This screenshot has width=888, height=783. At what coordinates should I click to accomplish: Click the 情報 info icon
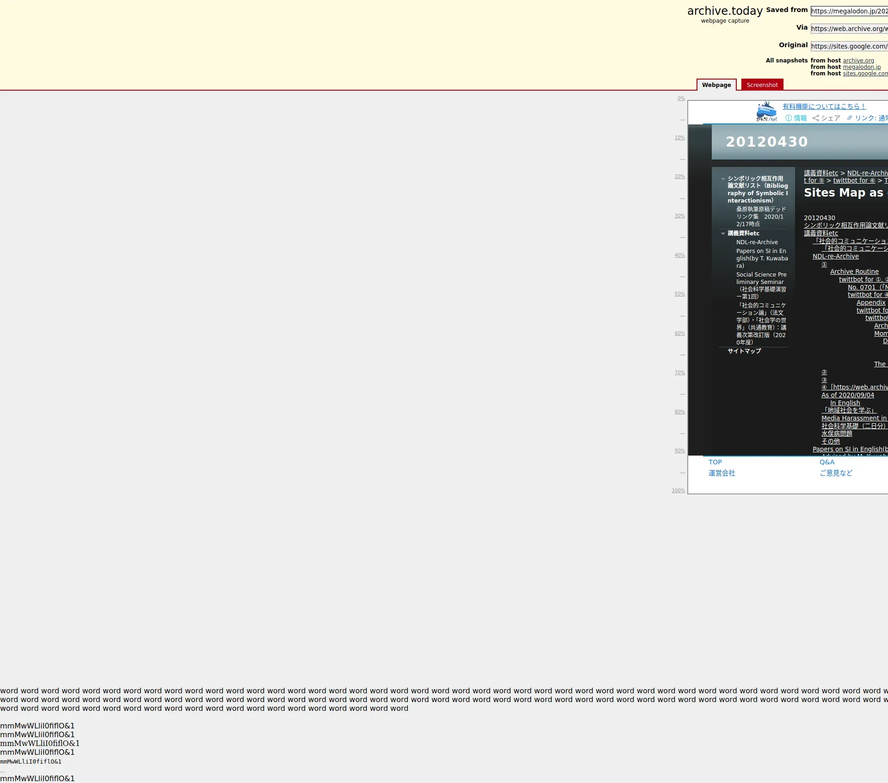788,118
